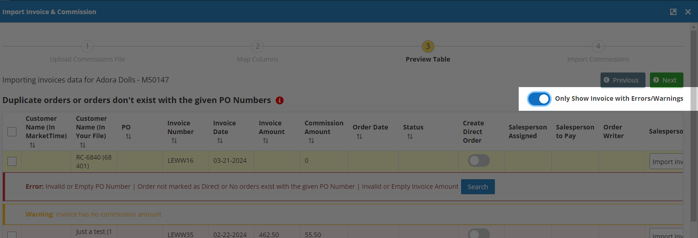
Task: Sort by PO column arrows
Action: (128, 136)
